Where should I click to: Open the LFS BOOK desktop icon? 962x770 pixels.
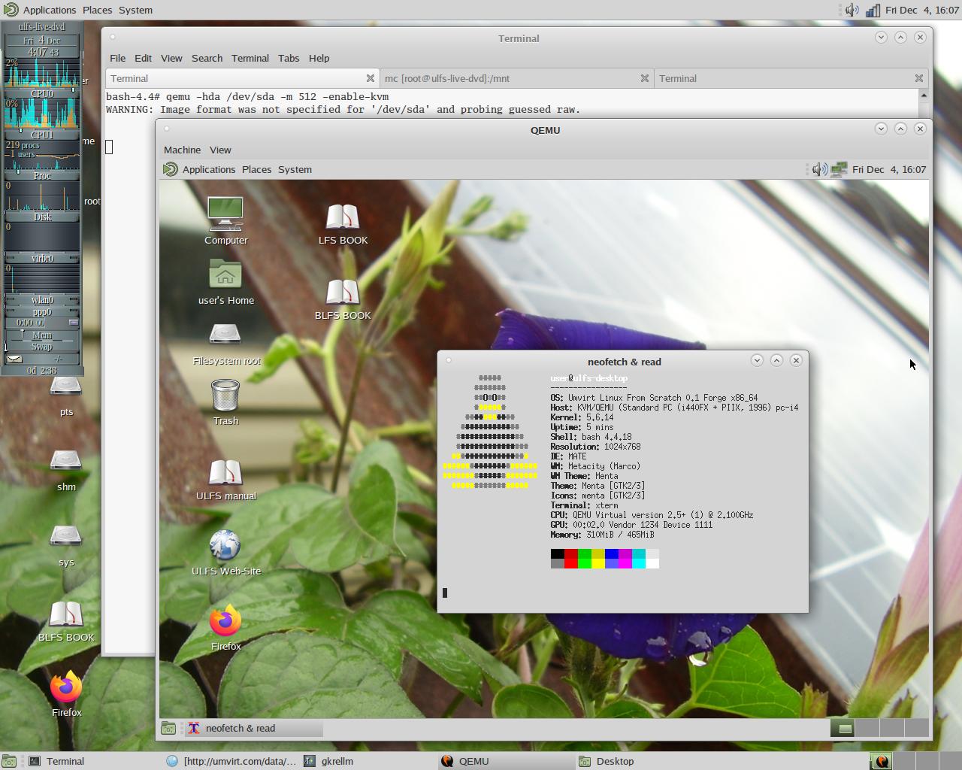click(343, 217)
